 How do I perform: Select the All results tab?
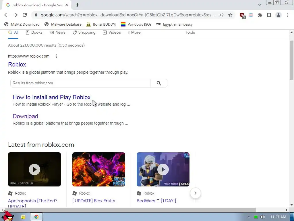click(13, 32)
